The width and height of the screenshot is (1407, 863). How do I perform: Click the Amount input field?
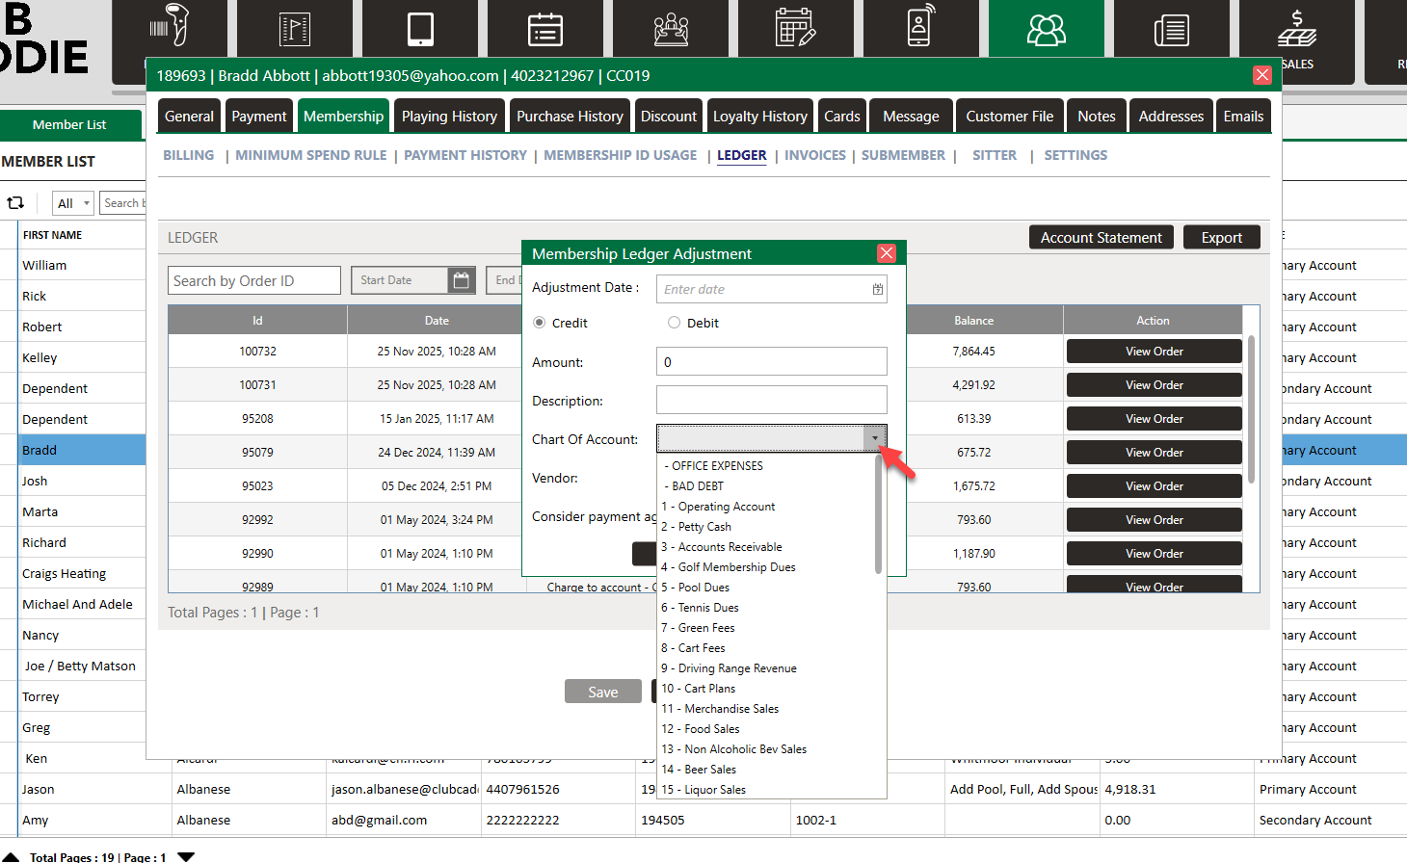771,362
